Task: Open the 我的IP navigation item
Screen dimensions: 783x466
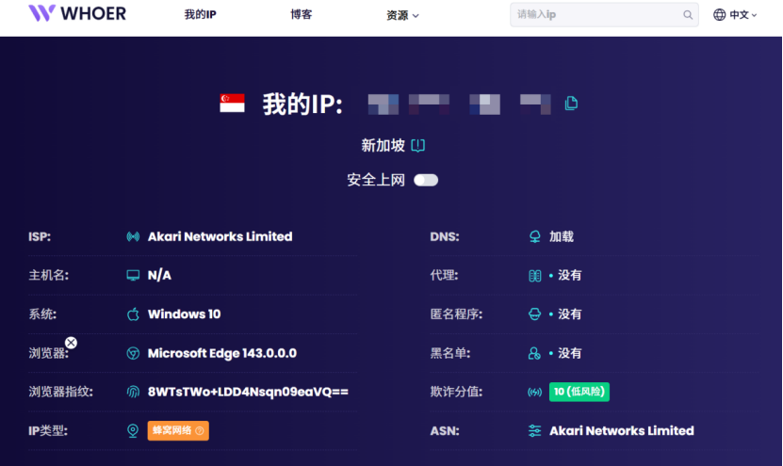Action: click(199, 15)
